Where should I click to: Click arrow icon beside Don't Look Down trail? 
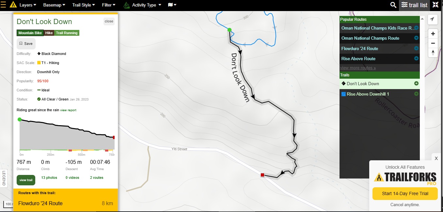[x=416, y=84]
